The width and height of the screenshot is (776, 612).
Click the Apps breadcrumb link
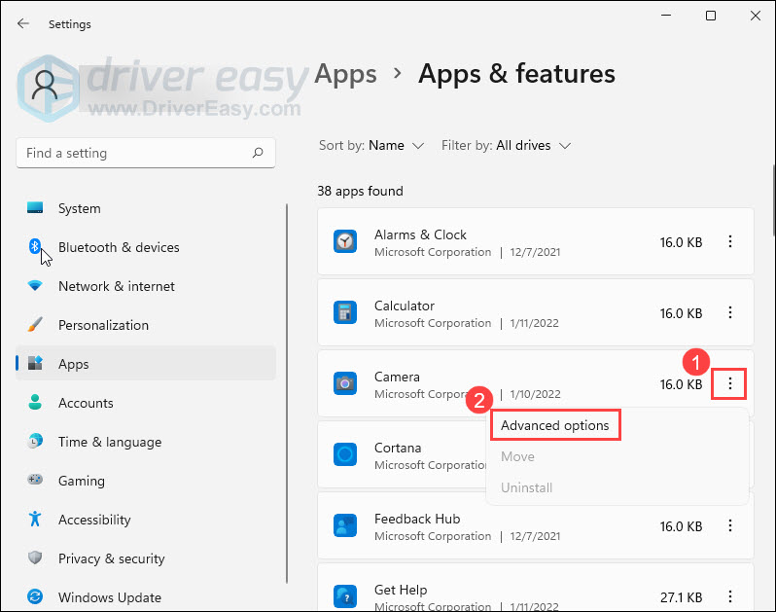[x=345, y=74]
